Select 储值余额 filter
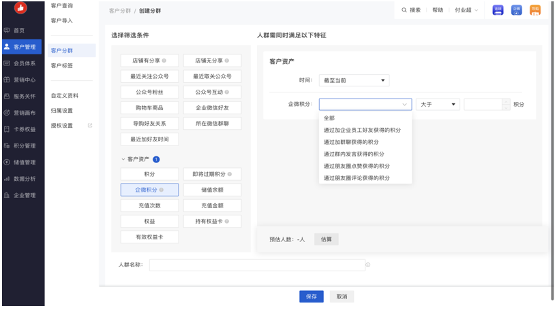This screenshot has width=559, height=310. [x=212, y=190]
